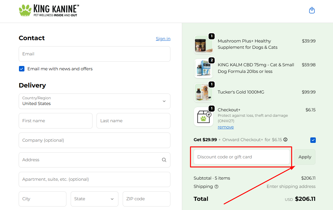This screenshot has width=333, height=210.
Task: Click the Sign in link
Action: pyautogui.click(x=163, y=39)
